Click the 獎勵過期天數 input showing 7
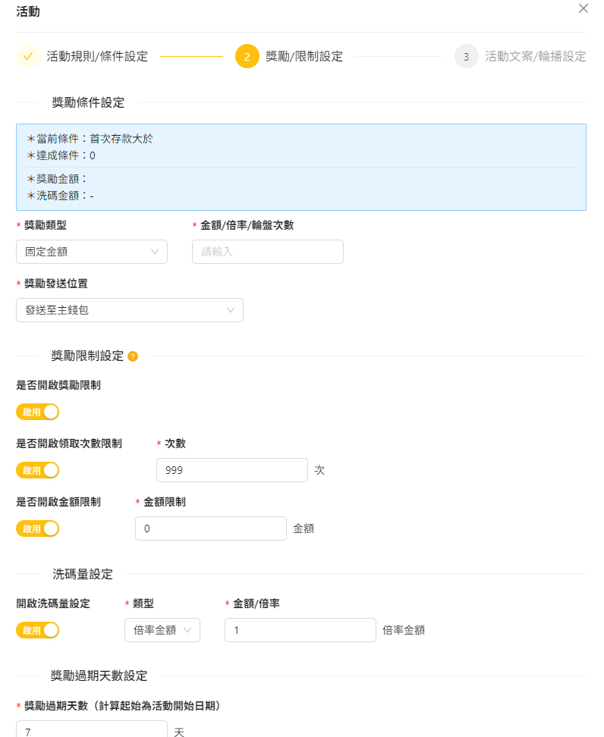 91,729
